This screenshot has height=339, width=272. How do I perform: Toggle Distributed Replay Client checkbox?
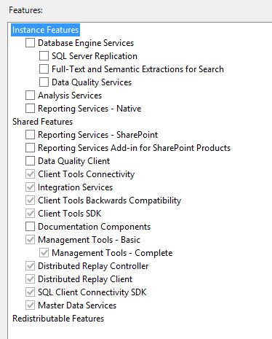click(x=30, y=279)
